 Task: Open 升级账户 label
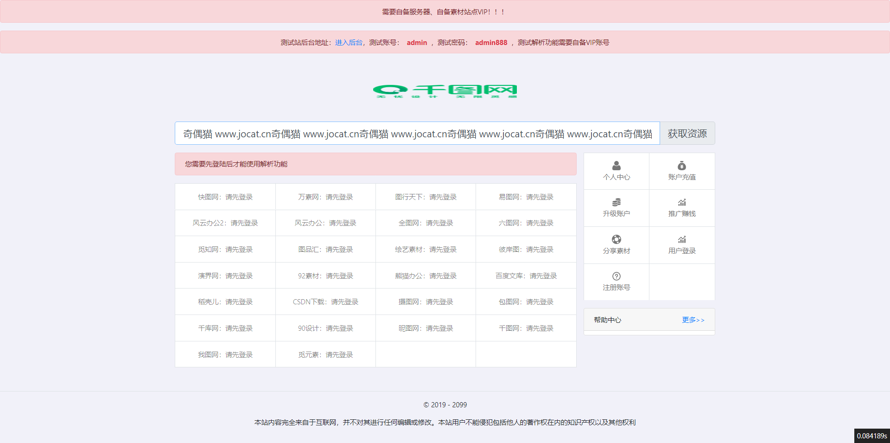point(616,214)
